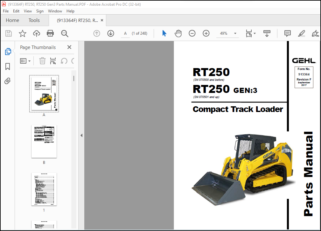Print the document
321x231 pixels.
pyautogui.click(x=50, y=33)
